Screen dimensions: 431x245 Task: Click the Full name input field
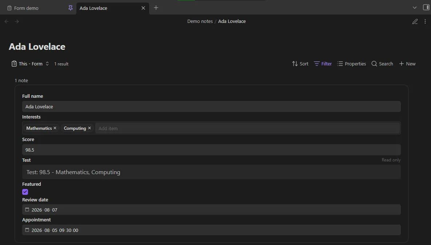point(211,107)
